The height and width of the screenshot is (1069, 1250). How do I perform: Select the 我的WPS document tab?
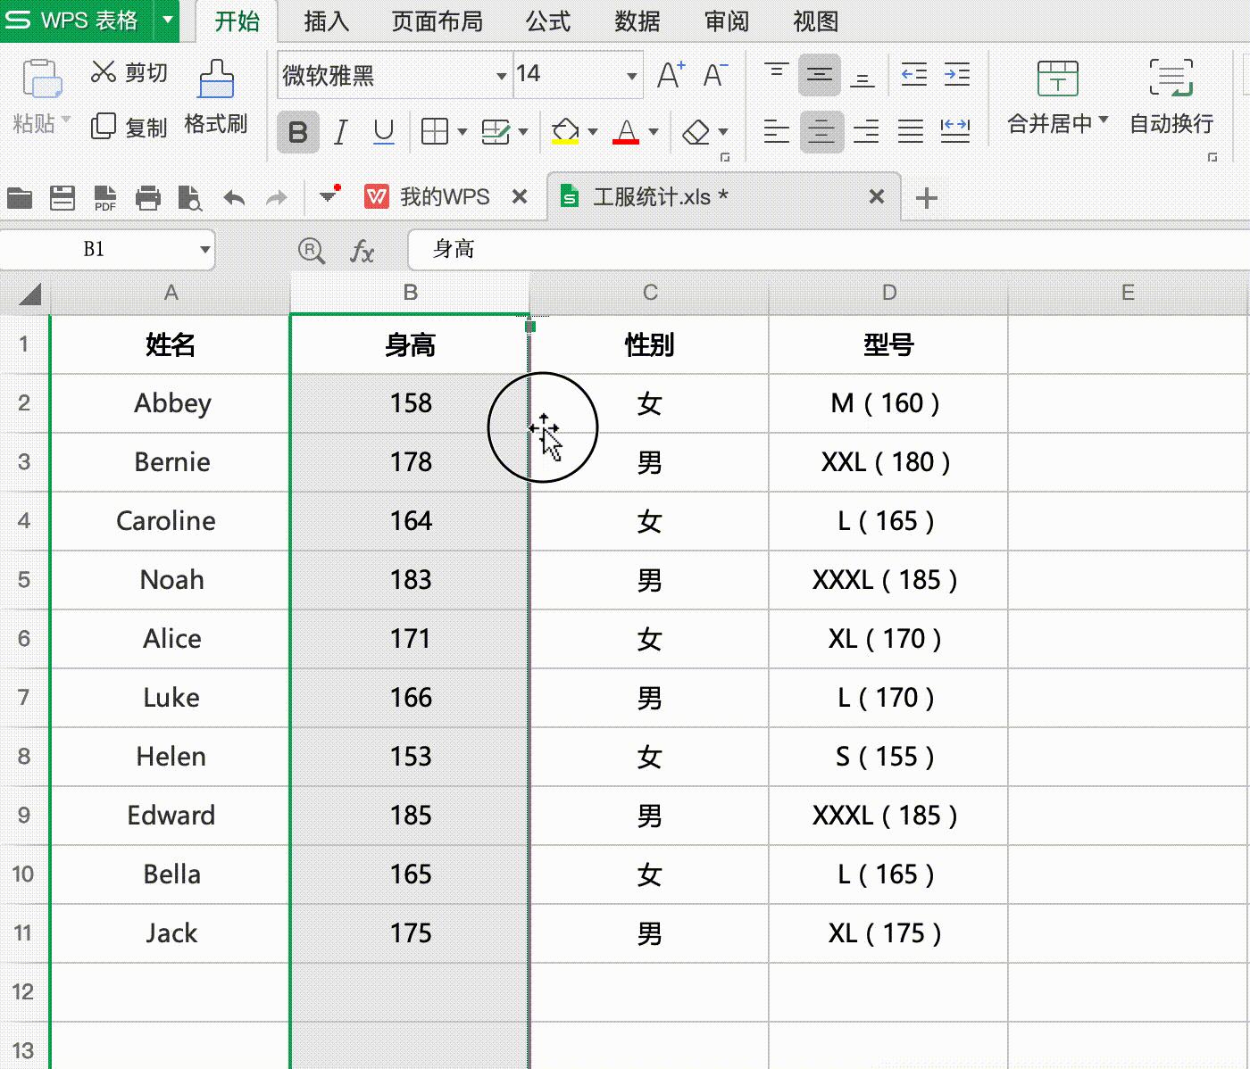[x=445, y=196]
